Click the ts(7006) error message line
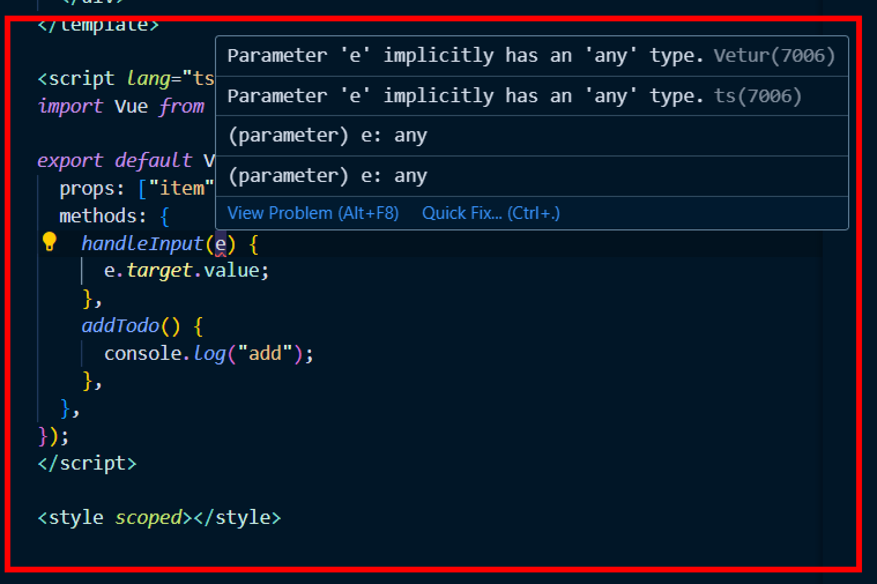 pos(532,96)
